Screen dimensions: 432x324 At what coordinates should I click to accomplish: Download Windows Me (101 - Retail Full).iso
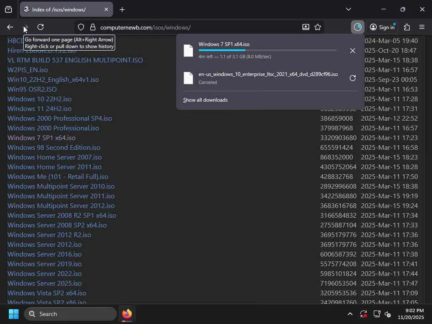click(58, 177)
